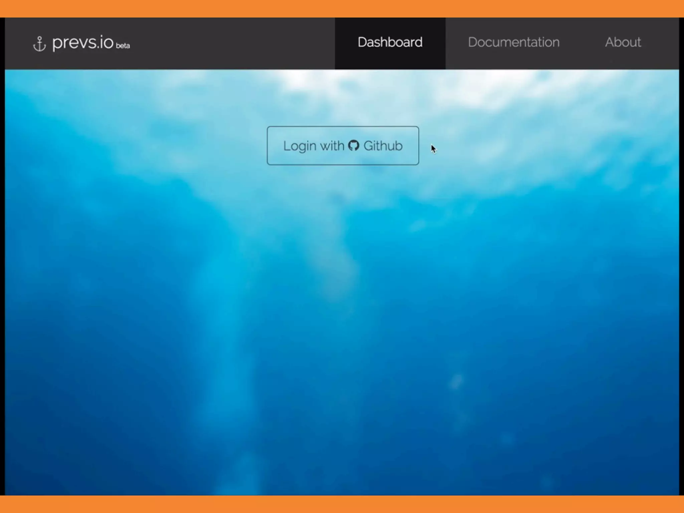The image size is (684, 513).
Task: Click the word Github in the login button
Action: point(383,146)
